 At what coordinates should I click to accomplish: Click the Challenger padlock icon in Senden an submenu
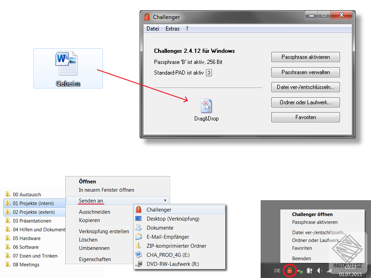tap(139, 209)
